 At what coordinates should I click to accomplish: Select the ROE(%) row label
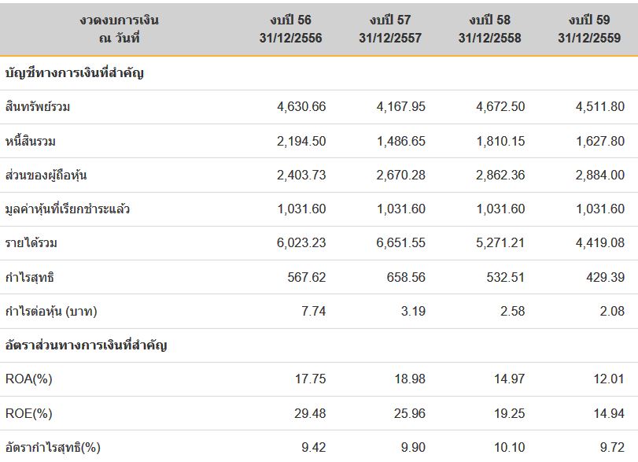pos(29,413)
